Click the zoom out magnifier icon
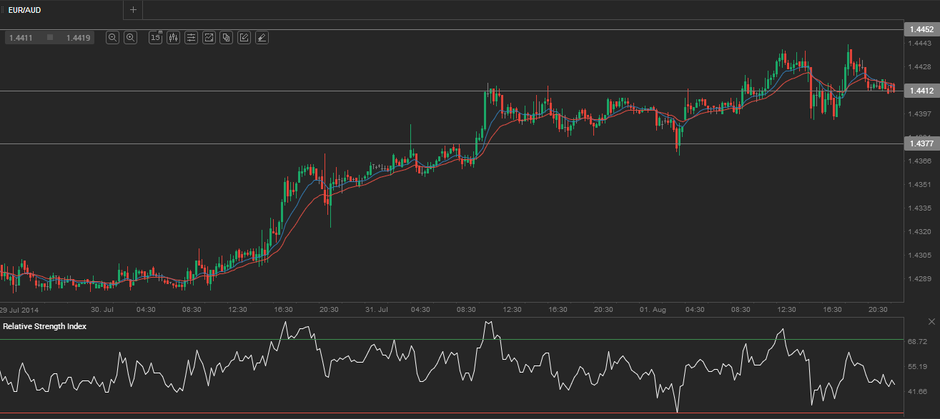This screenshot has height=419, width=940. coord(112,38)
